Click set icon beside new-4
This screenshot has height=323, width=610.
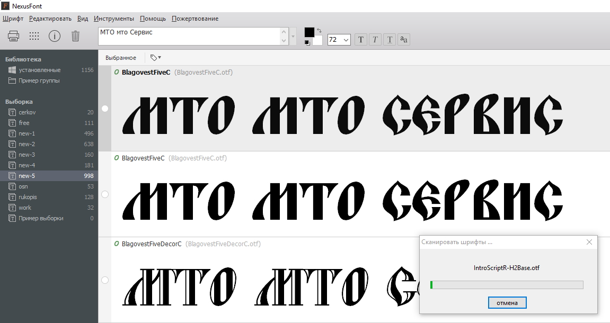point(12,165)
